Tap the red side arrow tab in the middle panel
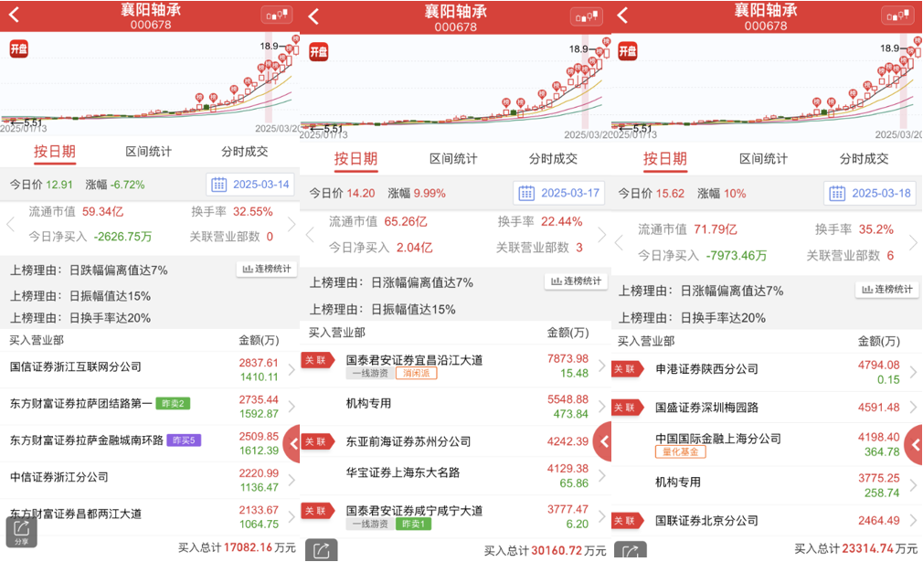Screen dimensions: 923x562 tap(602, 442)
